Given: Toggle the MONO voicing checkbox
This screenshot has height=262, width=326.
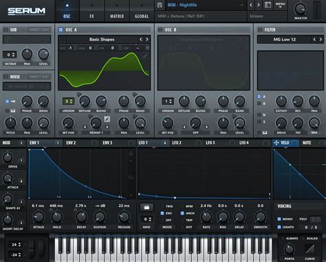Looking at the screenshot, I should [279, 219].
